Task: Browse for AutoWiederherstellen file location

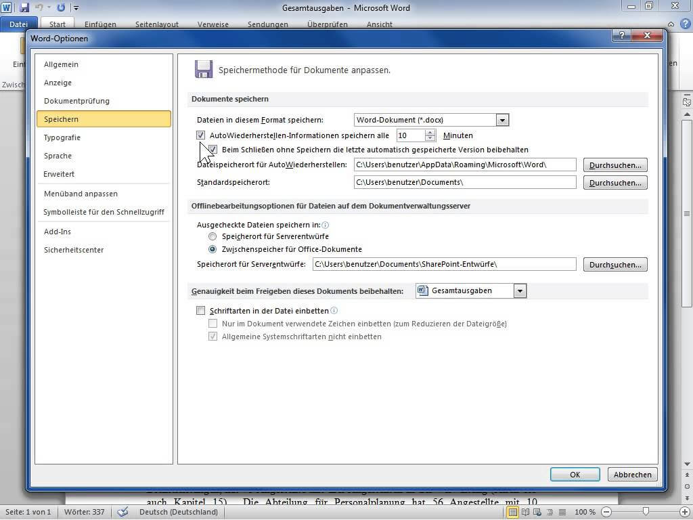Action: click(x=615, y=165)
